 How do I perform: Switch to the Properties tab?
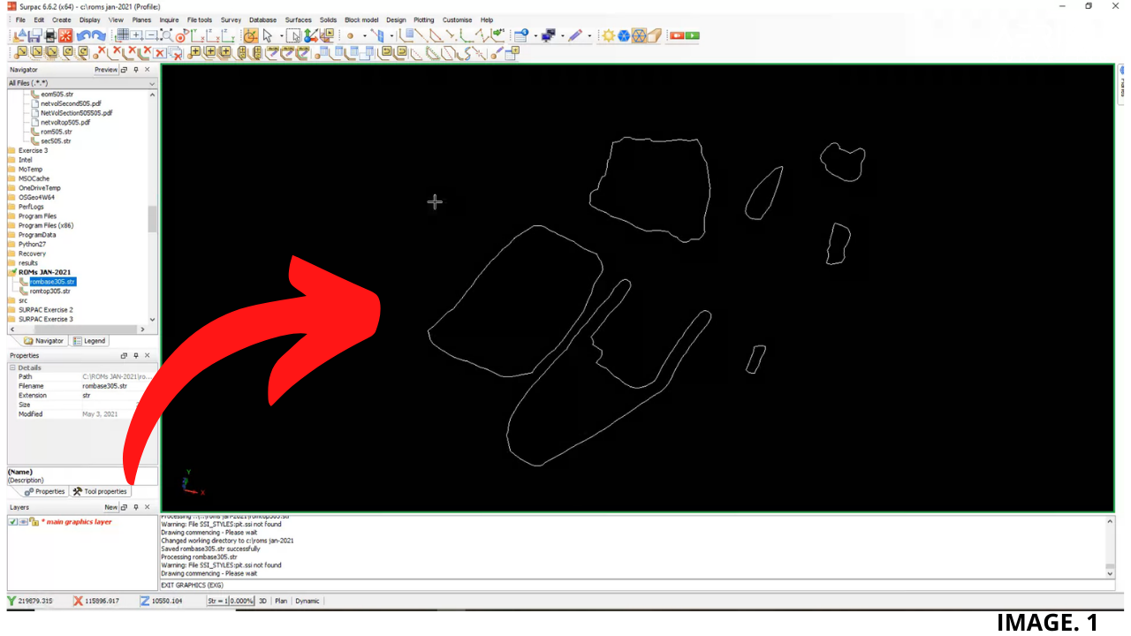(44, 491)
